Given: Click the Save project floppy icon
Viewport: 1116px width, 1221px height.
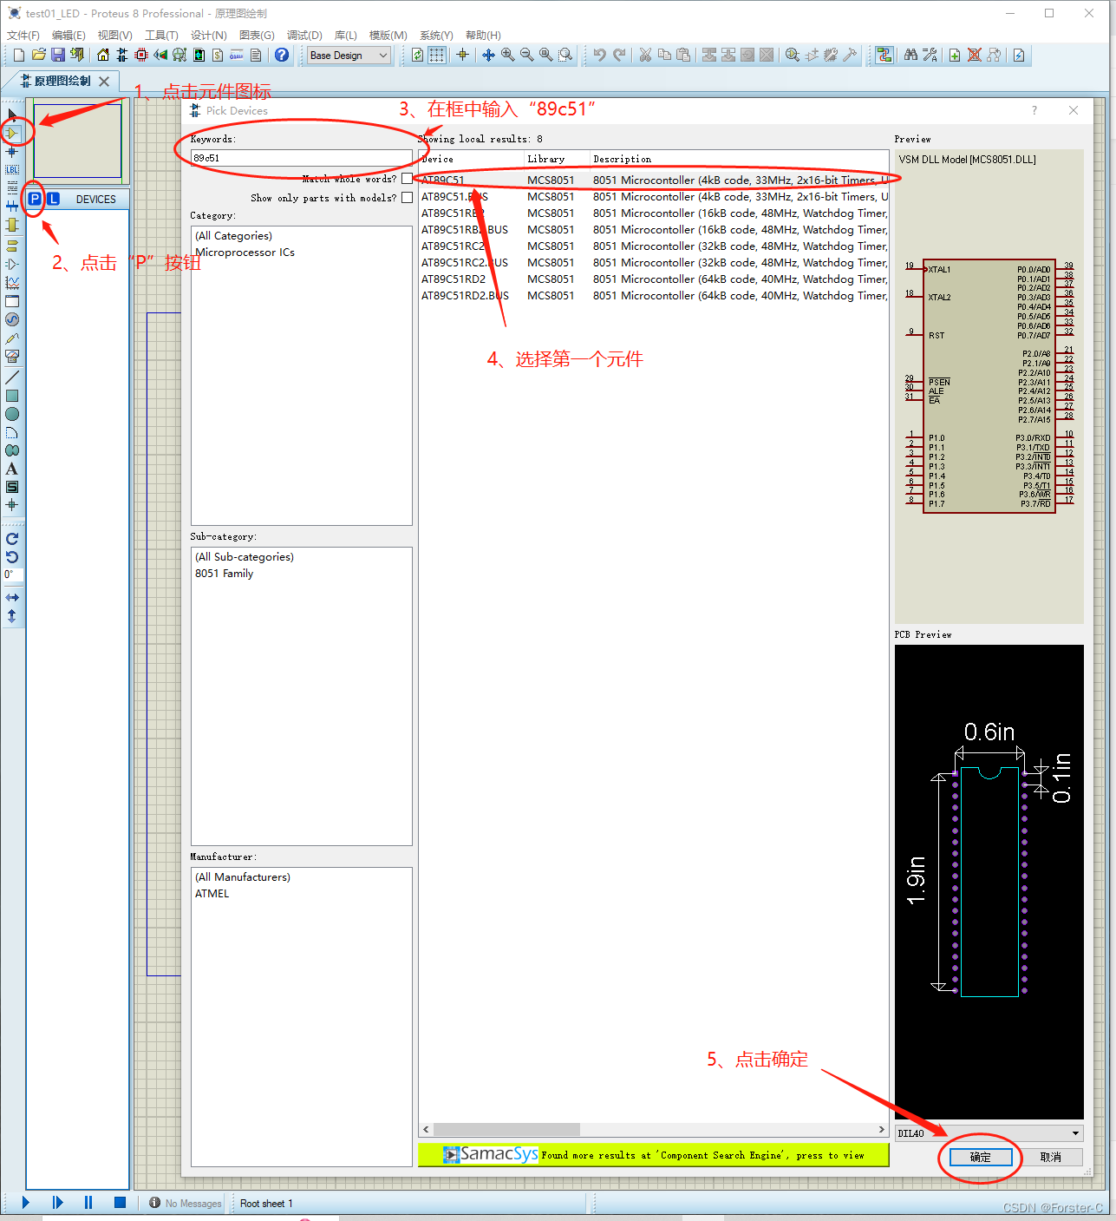Looking at the screenshot, I should (x=58, y=55).
